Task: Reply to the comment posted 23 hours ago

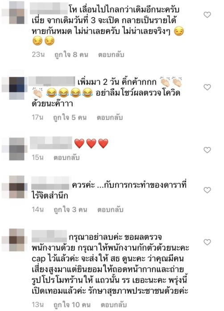Action: click(111, 55)
